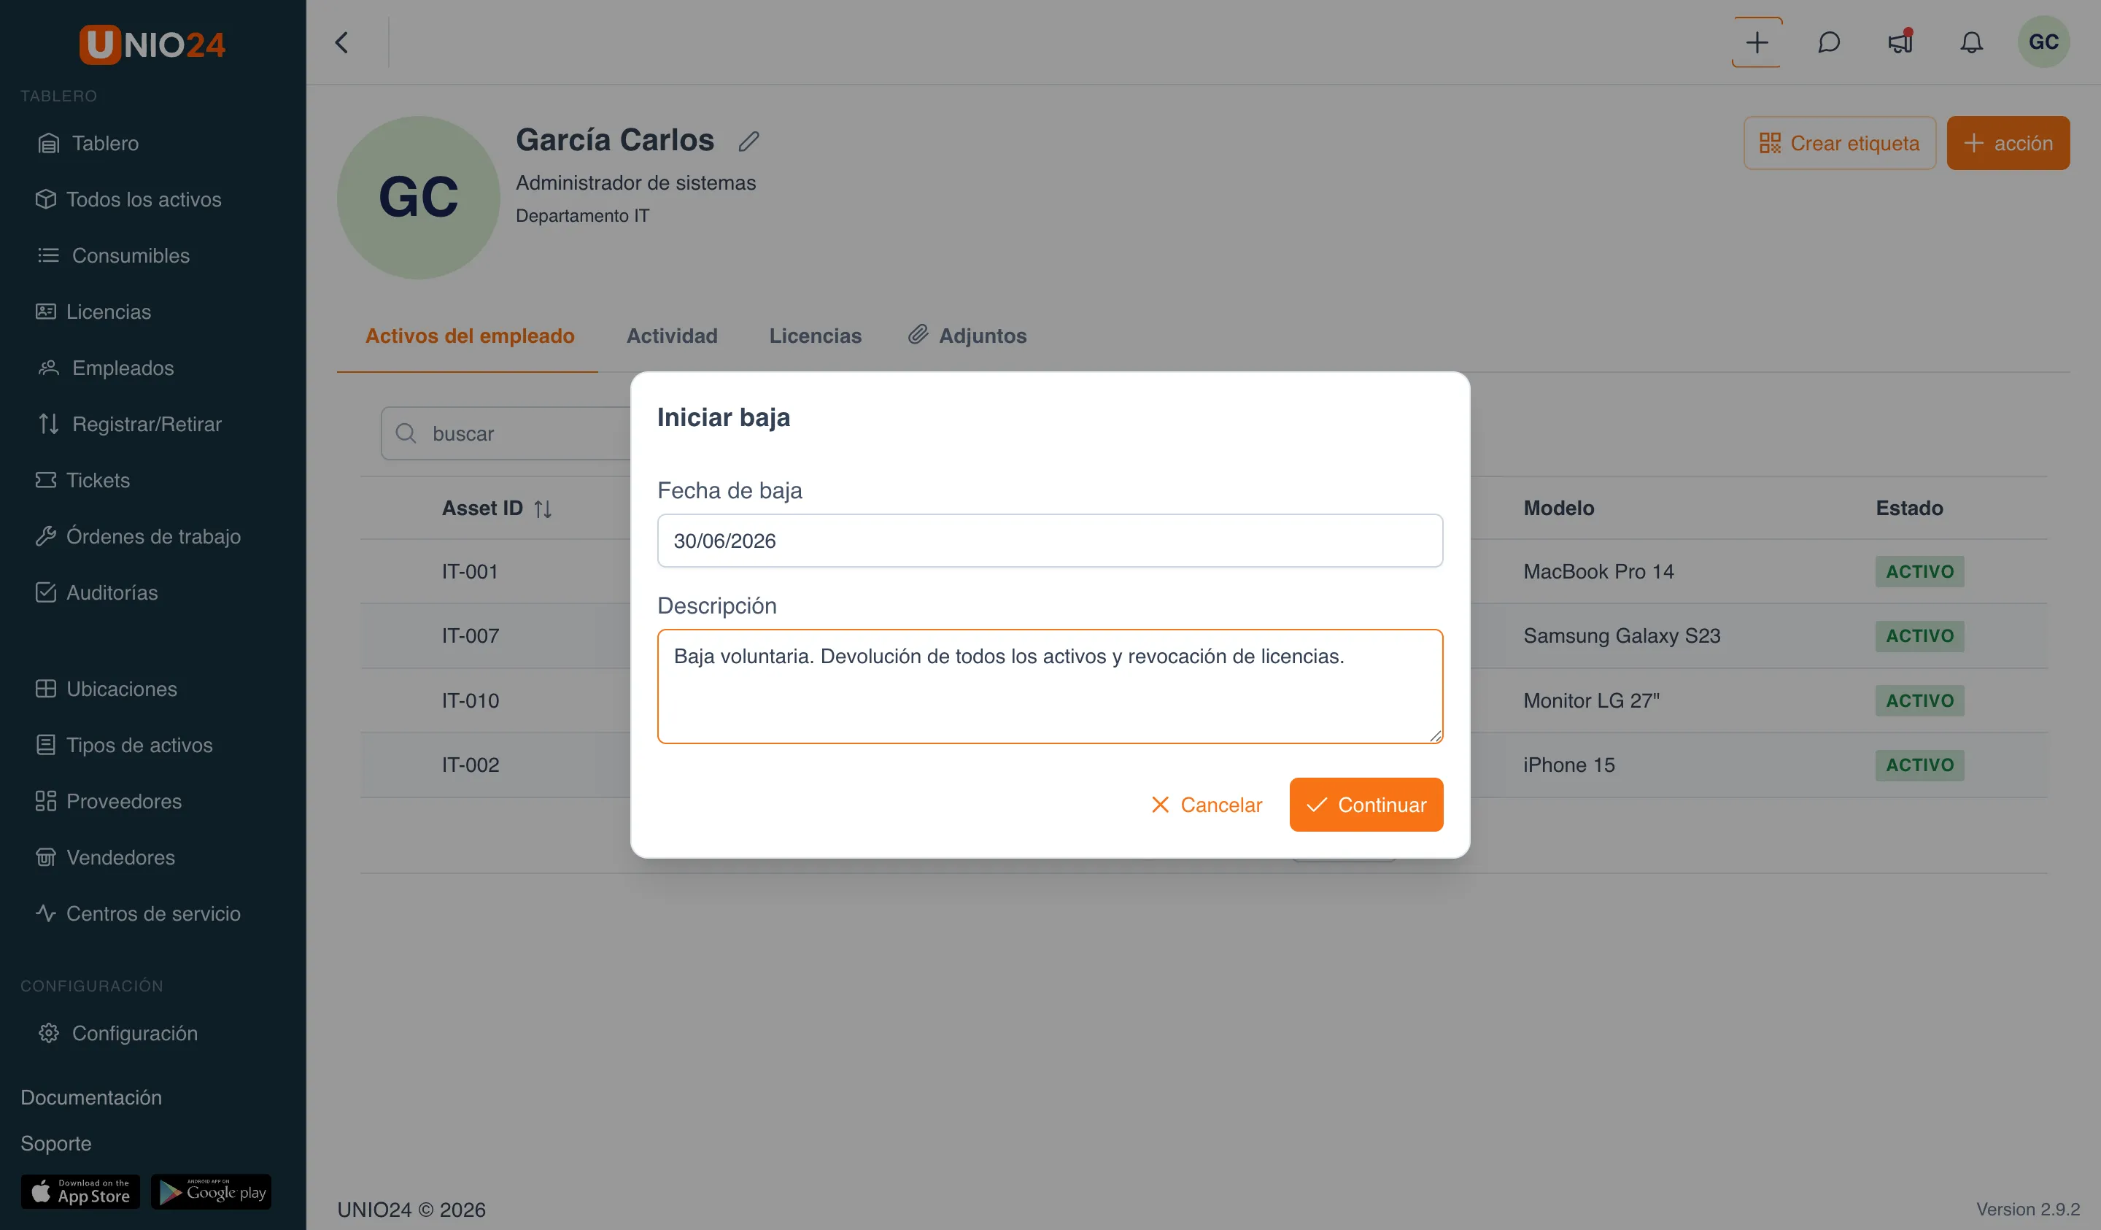2101x1230 pixels.
Task: Click the Descripción text area
Action: (1050, 686)
